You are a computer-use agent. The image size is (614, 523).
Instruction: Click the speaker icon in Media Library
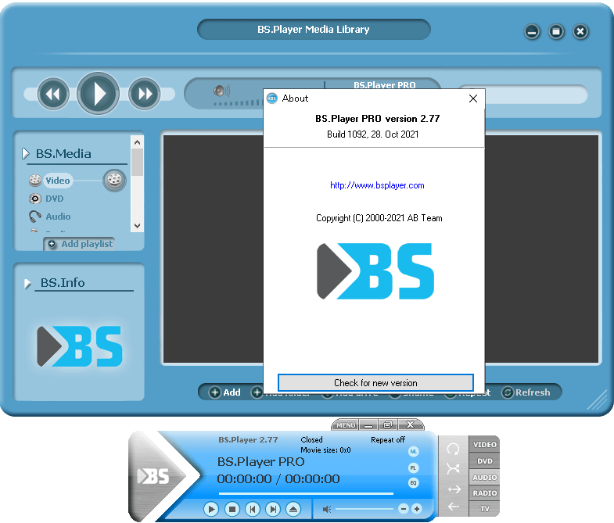tap(221, 91)
